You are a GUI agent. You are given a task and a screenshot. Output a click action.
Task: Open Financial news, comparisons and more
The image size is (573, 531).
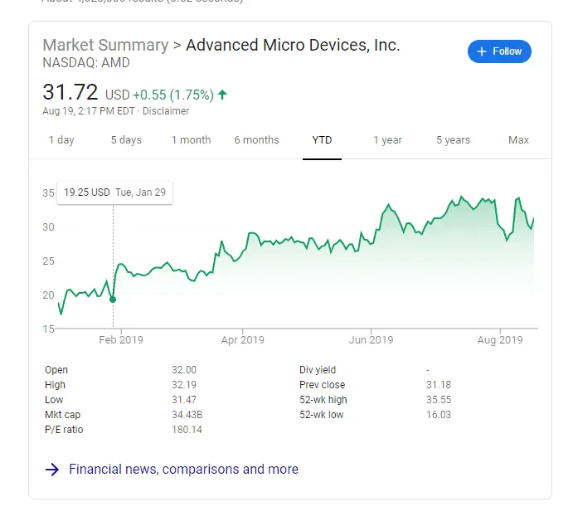pos(183,470)
